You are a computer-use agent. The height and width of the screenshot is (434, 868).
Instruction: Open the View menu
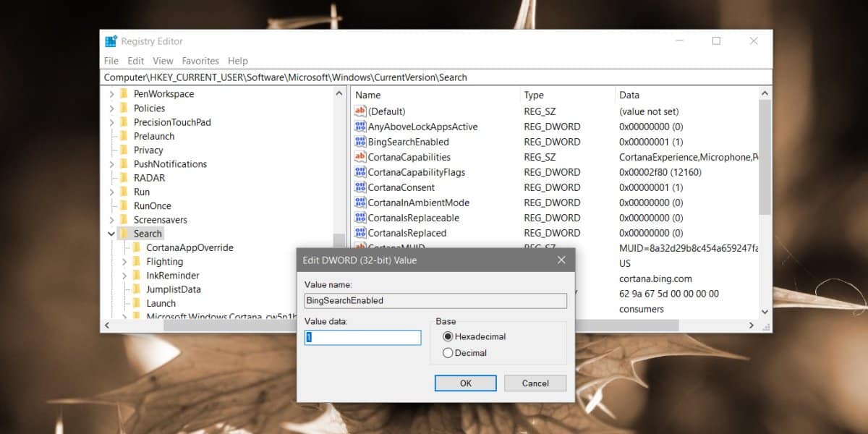pyautogui.click(x=163, y=61)
